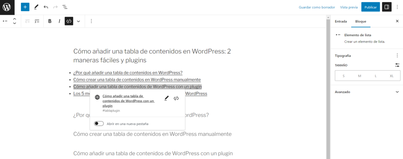Click highlighted list link con un plugin
Screen dimensions: 403x159
pos(137,87)
